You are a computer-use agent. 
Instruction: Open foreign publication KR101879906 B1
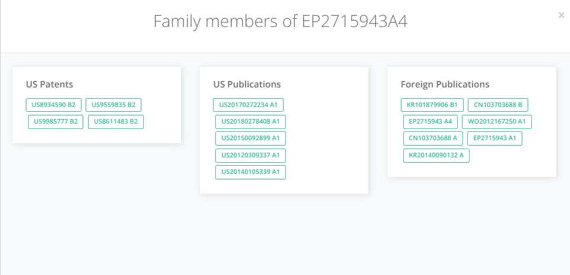tap(432, 105)
